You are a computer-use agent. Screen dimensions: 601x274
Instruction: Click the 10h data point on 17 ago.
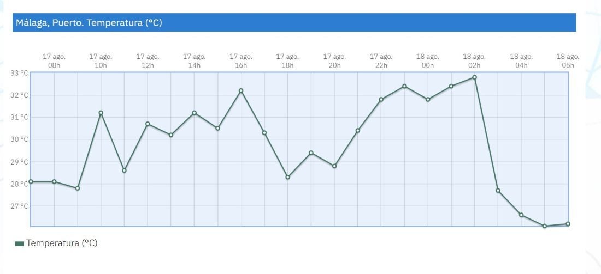coord(101,113)
